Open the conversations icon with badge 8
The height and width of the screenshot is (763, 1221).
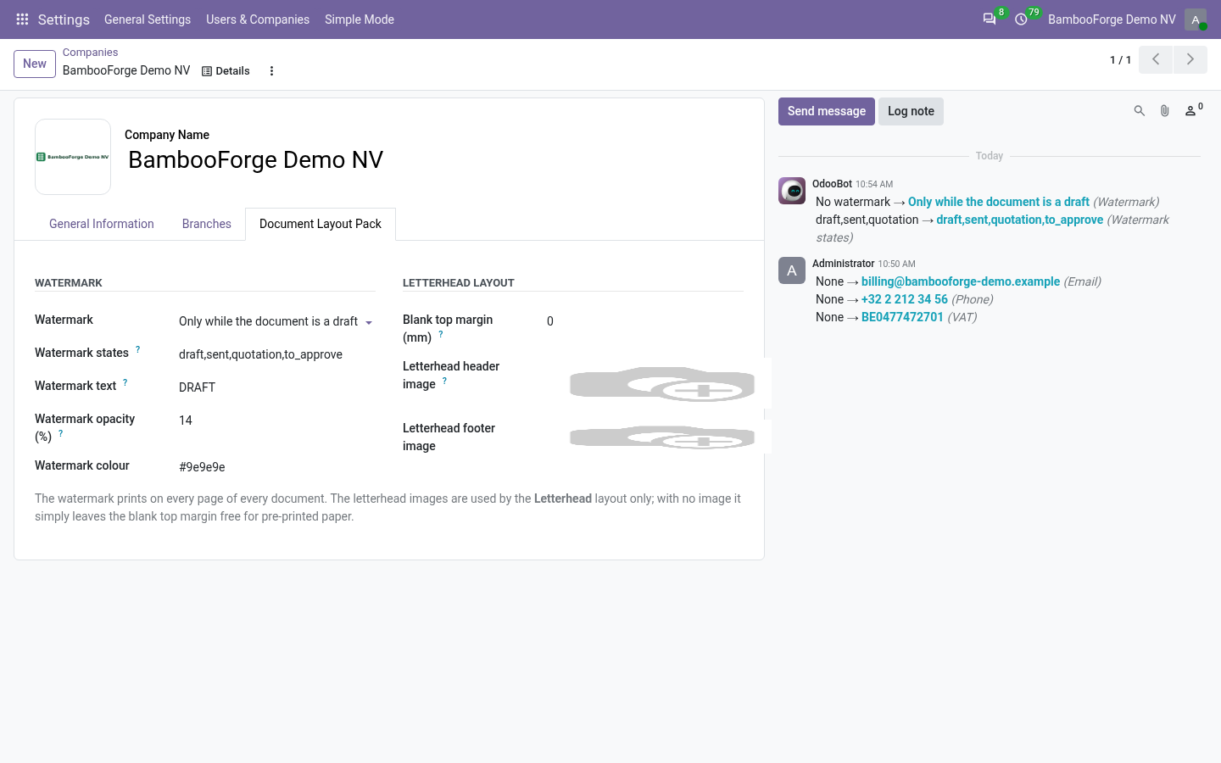[990, 19]
